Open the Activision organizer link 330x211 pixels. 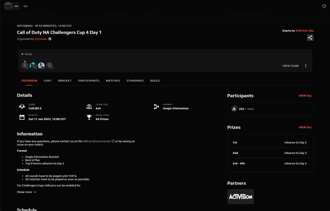(x=41, y=39)
